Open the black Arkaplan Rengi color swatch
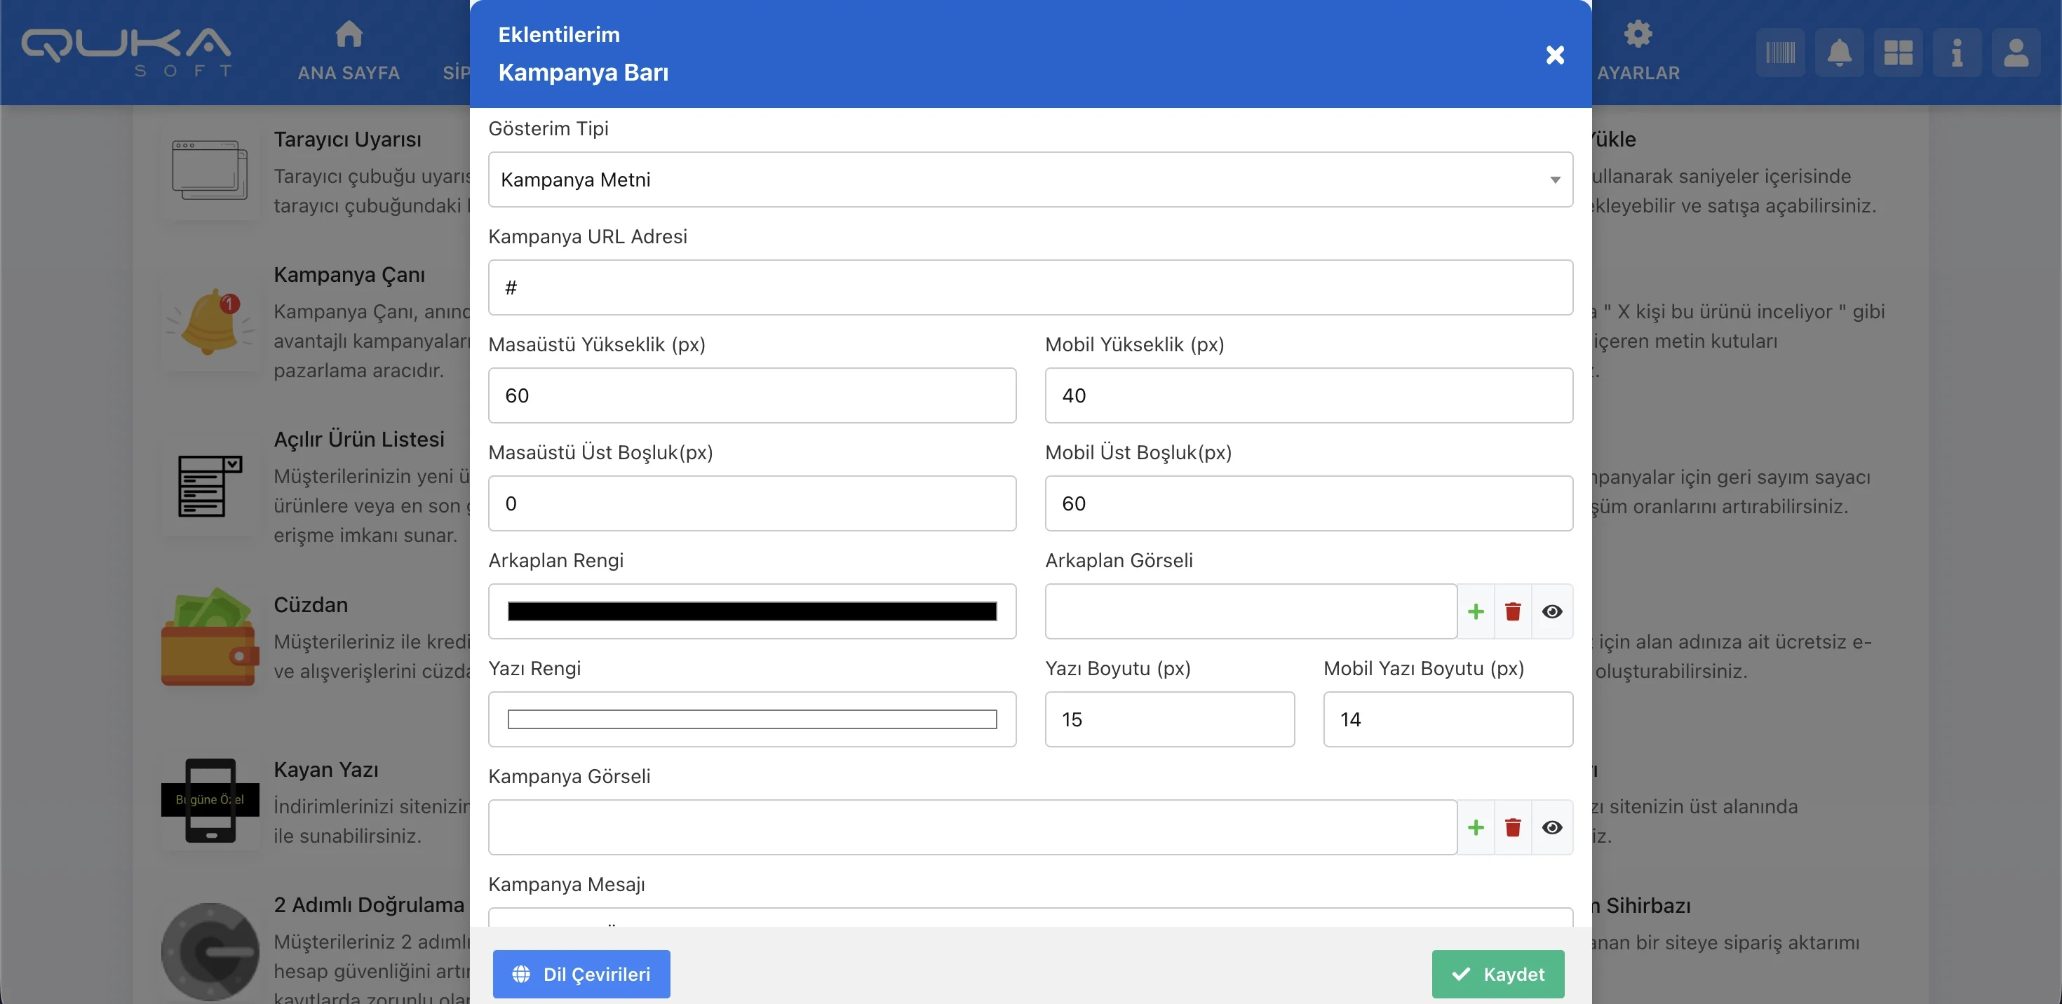The width and height of the screenshot is (2062, 1004). 752,612
